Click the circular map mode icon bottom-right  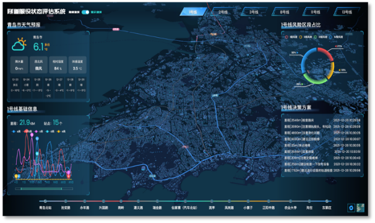pos(351,208)
